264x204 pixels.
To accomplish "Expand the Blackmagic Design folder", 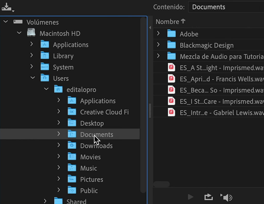I will click(158, 44).
